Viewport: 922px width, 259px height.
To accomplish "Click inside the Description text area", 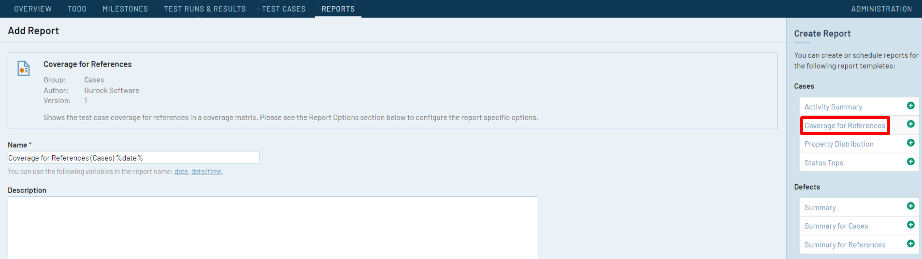I will 273,228.
